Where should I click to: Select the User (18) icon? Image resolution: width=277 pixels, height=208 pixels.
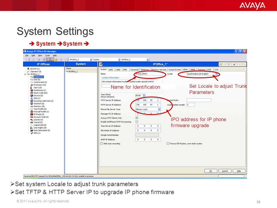pyautogui.click(x=32, y=88)
